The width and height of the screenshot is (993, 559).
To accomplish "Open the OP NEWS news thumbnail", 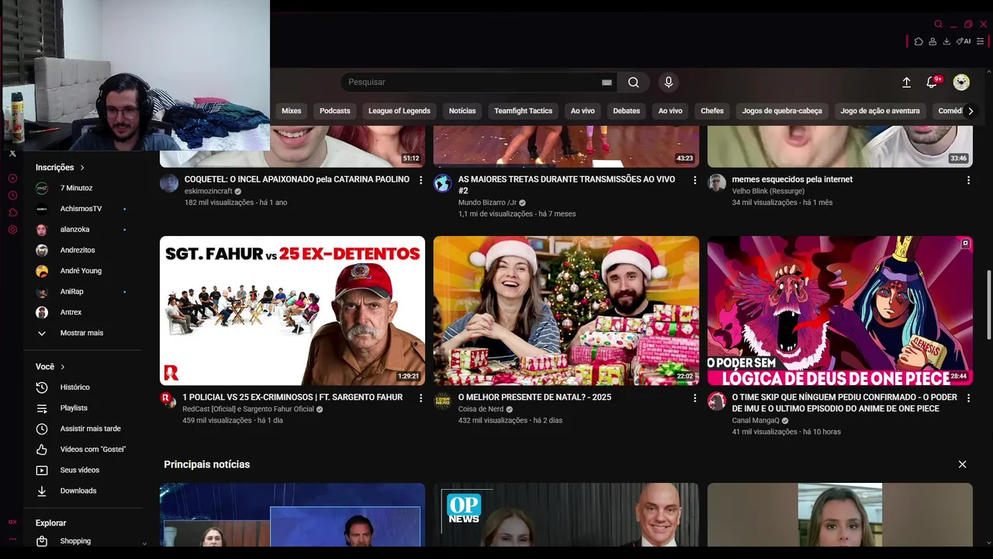I will pos(566,515).
